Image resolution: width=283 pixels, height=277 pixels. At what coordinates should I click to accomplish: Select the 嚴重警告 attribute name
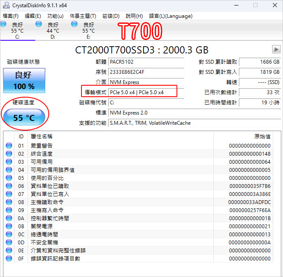pyautogui.click(x=42, y=145)
